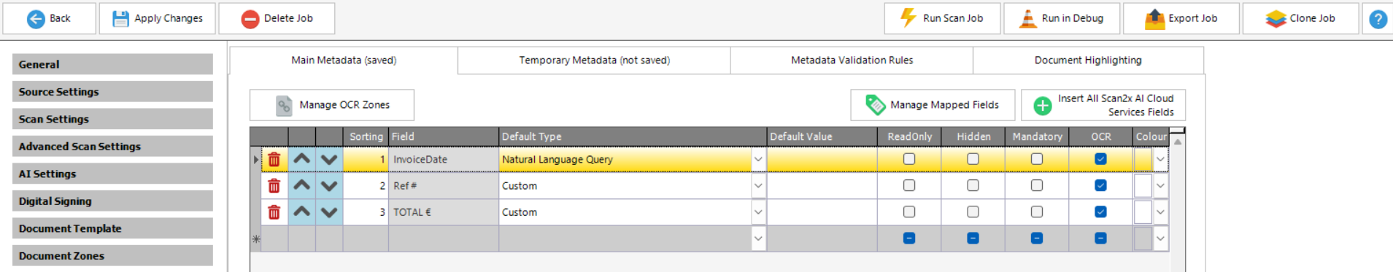1393x272 pixels.
Task: Move Ref # field up with arrow
Action: [302, 185]
